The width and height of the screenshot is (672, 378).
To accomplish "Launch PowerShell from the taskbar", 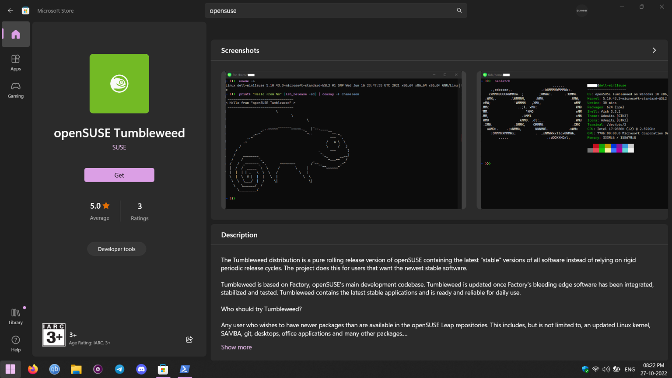I will click(x=185, y=369).
